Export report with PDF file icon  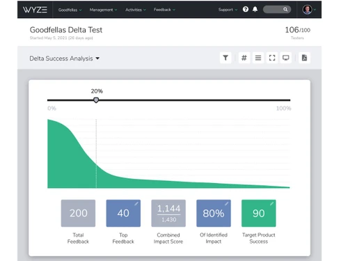click(x=304, y=58)
